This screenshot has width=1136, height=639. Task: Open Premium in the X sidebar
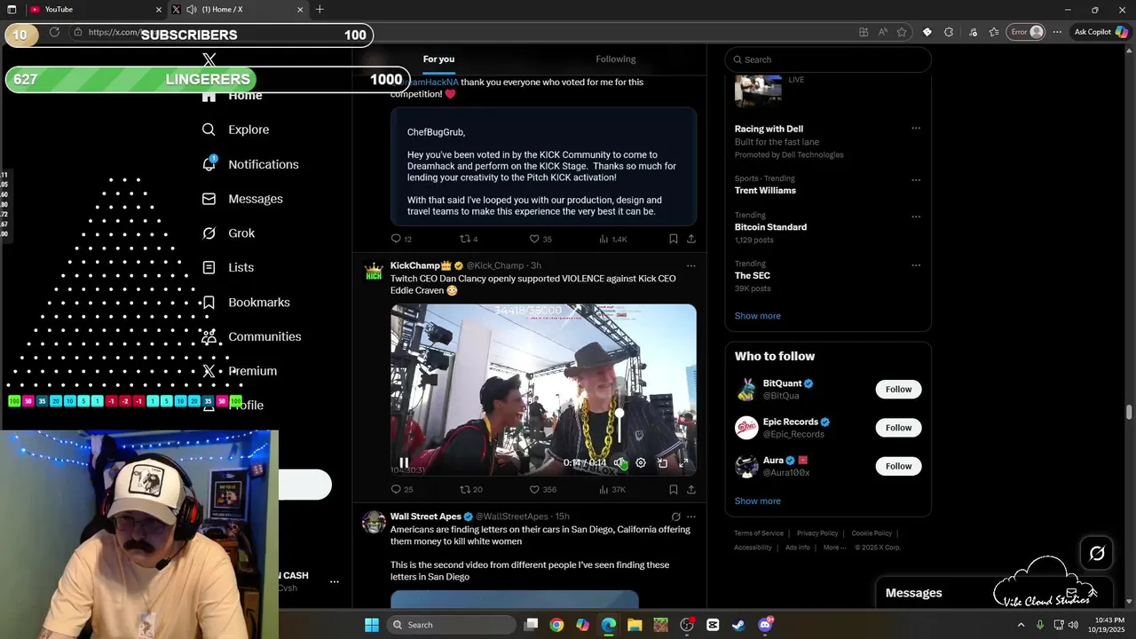[240, 371]
